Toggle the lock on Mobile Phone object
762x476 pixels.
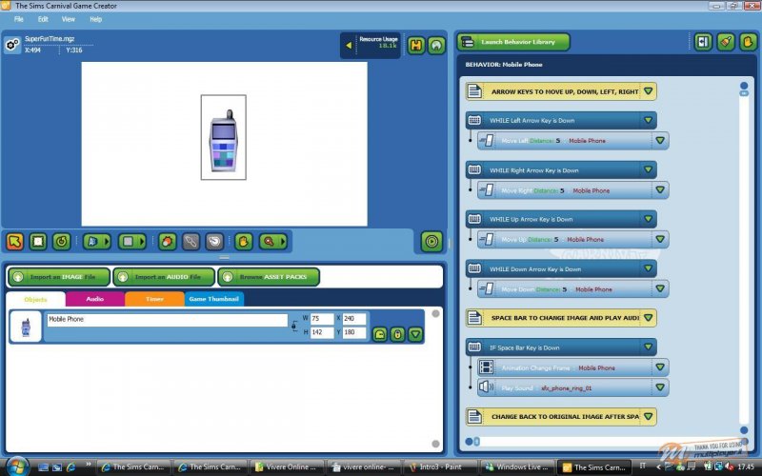click(x=397, y=334)
